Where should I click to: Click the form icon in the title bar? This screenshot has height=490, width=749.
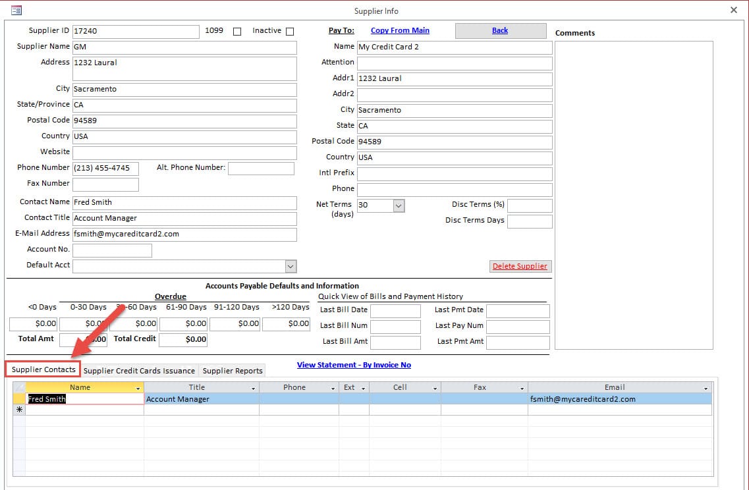tap(16, 10)
